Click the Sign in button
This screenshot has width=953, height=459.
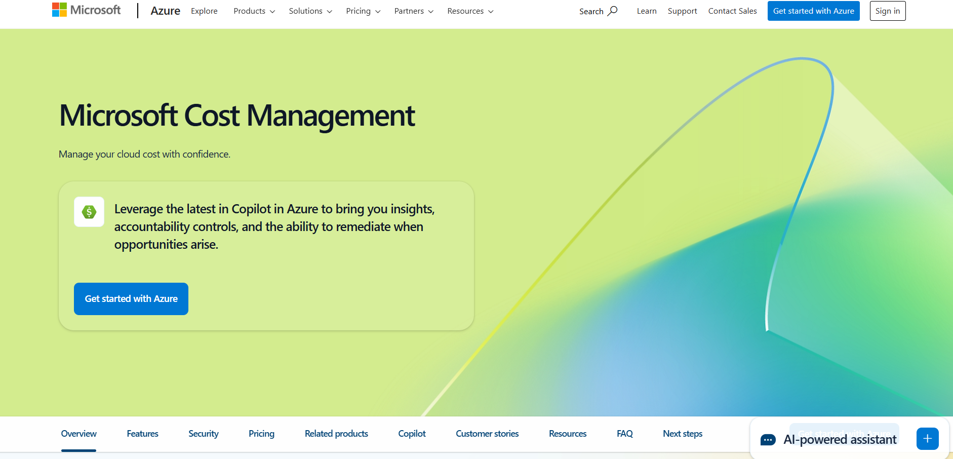[888, 11]
